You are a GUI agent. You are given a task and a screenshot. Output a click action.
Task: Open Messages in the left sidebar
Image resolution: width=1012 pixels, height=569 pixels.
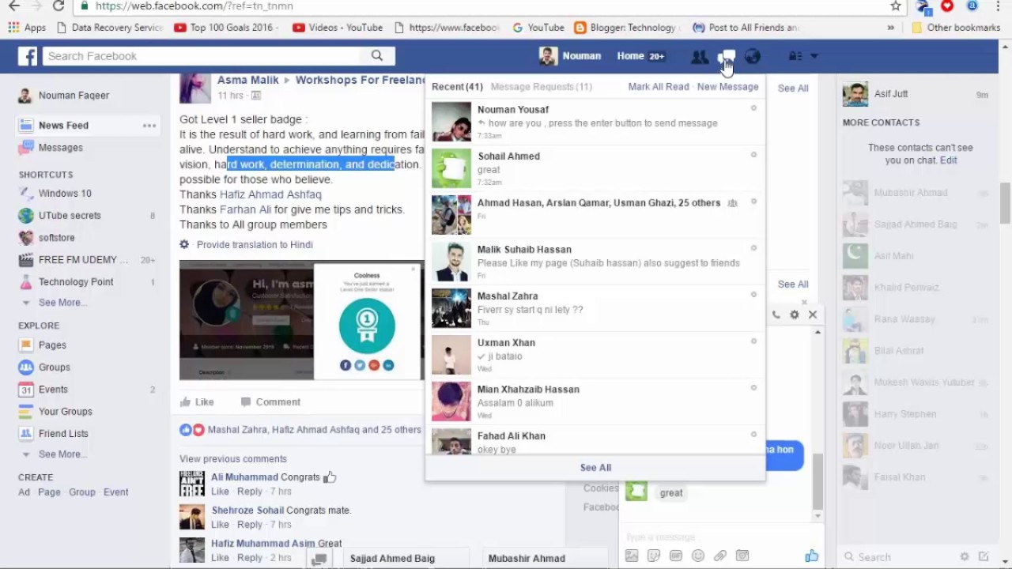point(61,148)
